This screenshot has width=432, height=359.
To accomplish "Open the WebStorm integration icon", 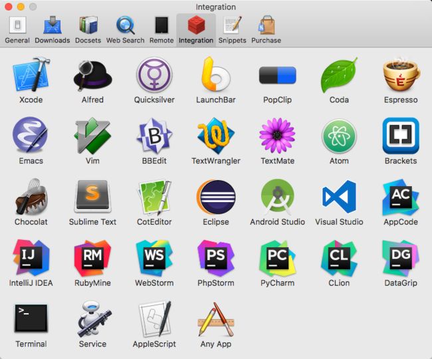I will 154,258.
